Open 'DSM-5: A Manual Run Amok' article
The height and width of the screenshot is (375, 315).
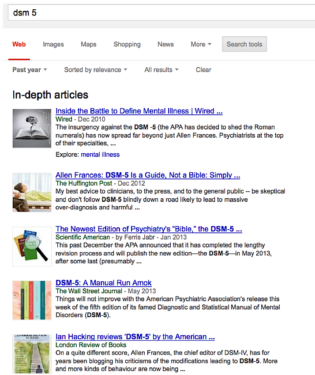tap(103, 283)
